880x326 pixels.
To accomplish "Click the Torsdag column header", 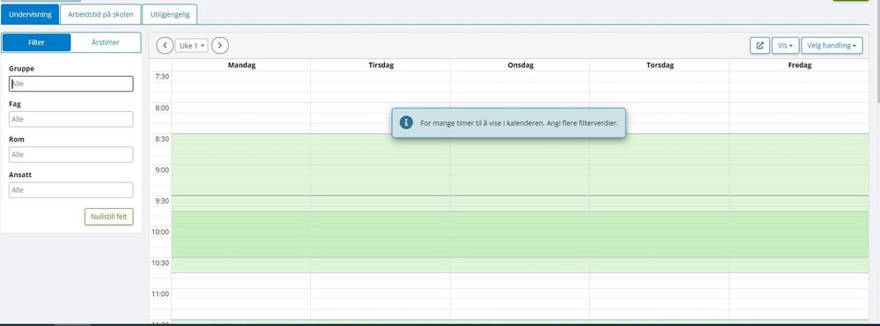I will 660,65.
